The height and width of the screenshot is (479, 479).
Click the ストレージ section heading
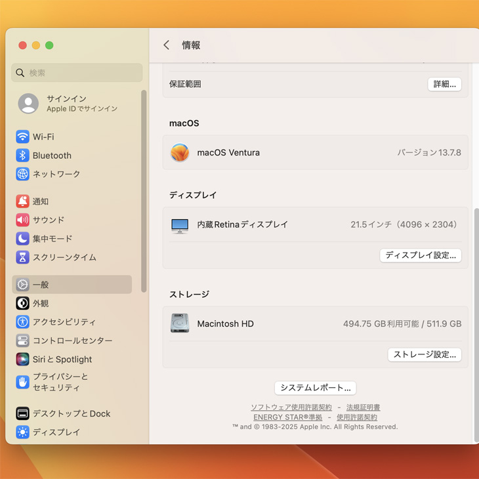point(189,294)
